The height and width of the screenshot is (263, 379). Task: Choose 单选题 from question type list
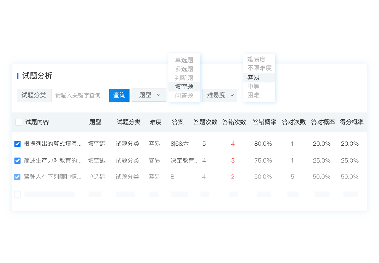[x=184, y=60]
